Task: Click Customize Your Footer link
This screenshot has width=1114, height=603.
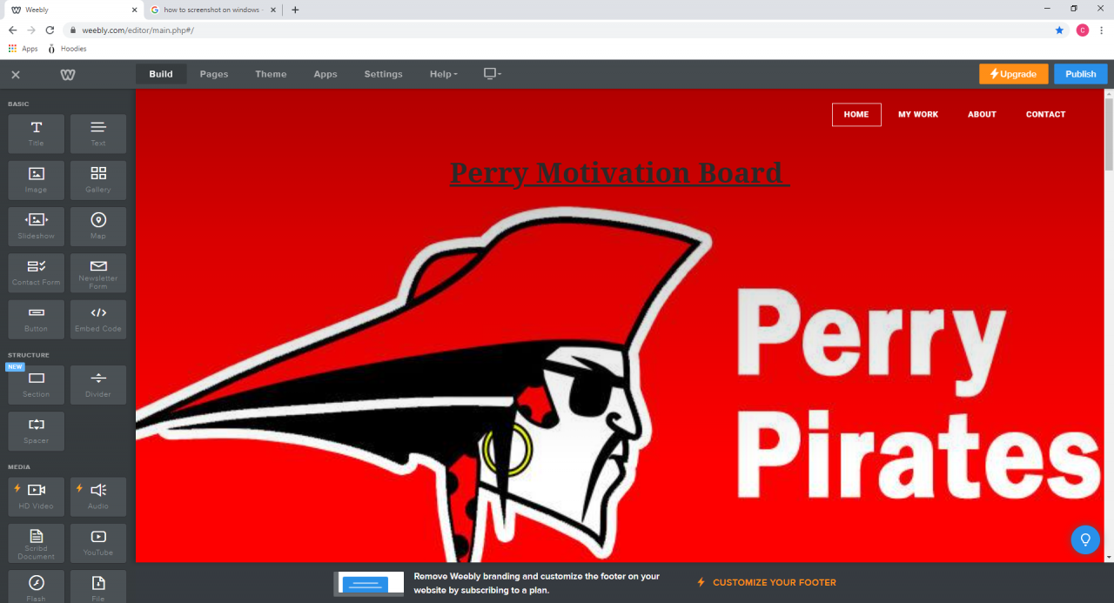Action: (x=767, y=583)
